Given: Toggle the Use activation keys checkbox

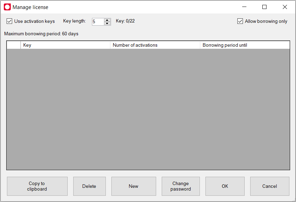Looking at the screenshot, I should click(10, 21).
